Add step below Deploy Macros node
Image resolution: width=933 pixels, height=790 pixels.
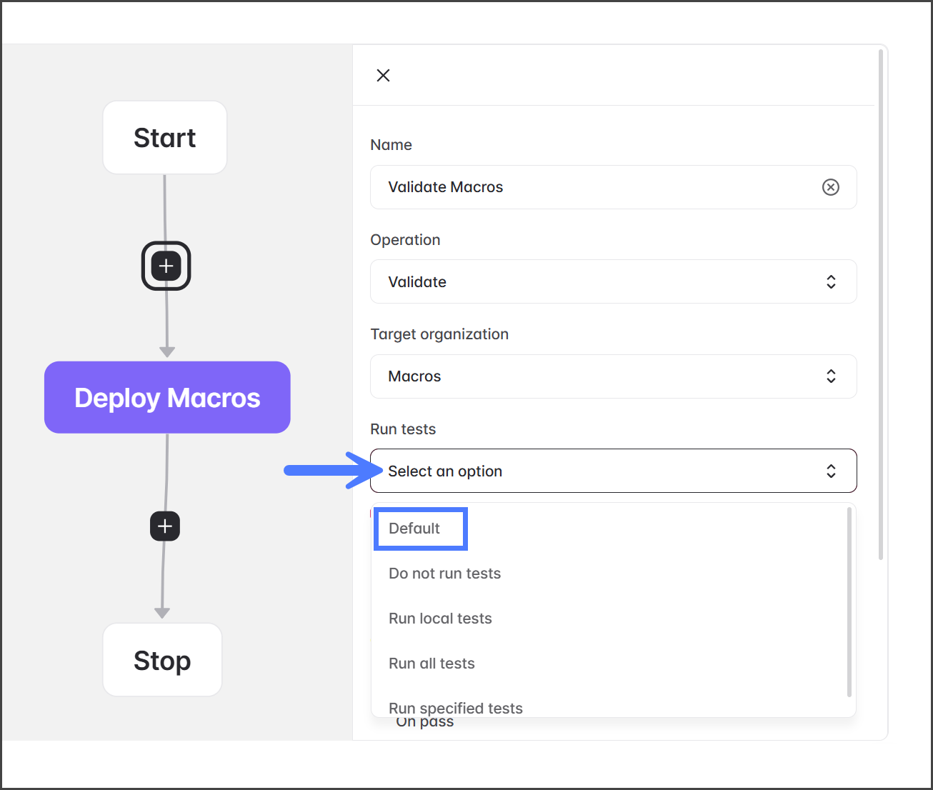point(165,526)
